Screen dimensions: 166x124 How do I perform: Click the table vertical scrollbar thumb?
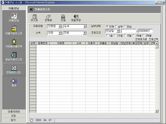[x=157, y=47]
